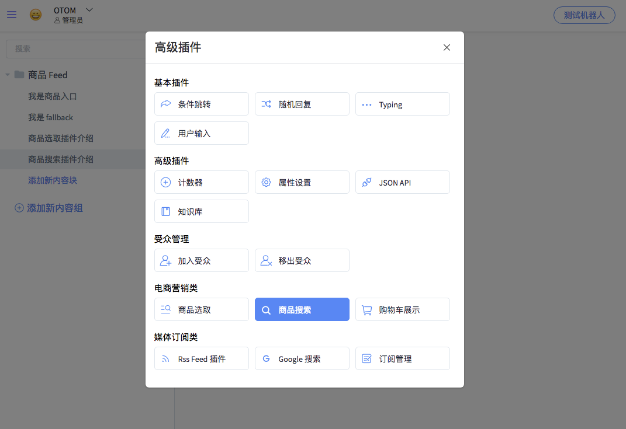Open 我是商品入口 block
The width and height of the screenshot is (626, 429).
point(52,96)
